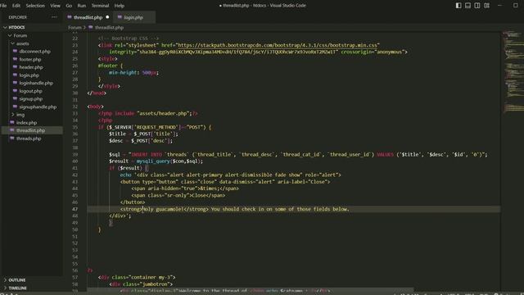Click the PHP file icon beside index.php
The image size is (524, 295).
[x=12, y=122]
